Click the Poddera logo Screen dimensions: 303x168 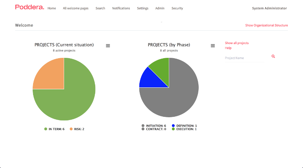(x=30, y=7)
